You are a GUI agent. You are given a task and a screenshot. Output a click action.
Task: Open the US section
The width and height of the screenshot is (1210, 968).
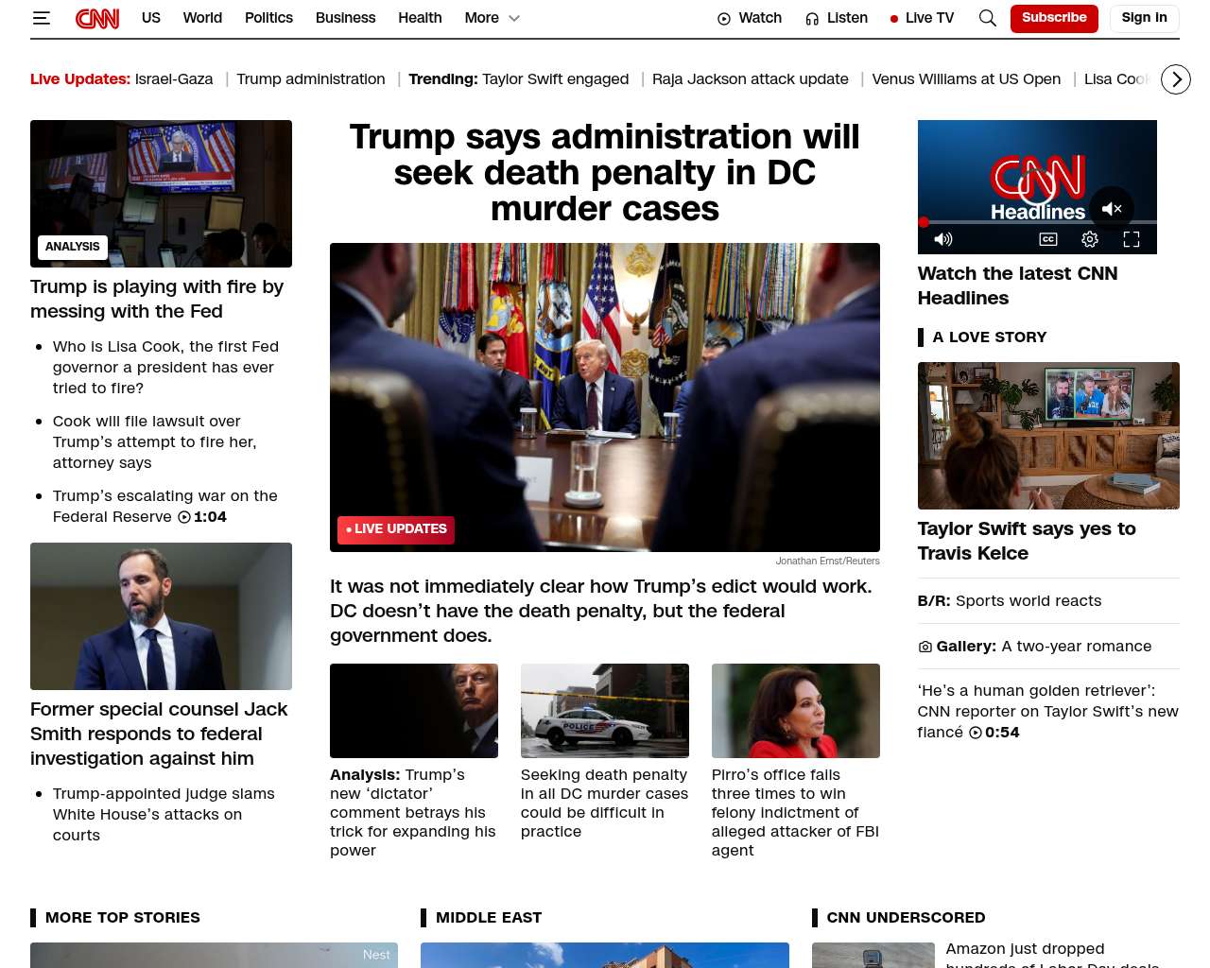[x=151, y=18]
